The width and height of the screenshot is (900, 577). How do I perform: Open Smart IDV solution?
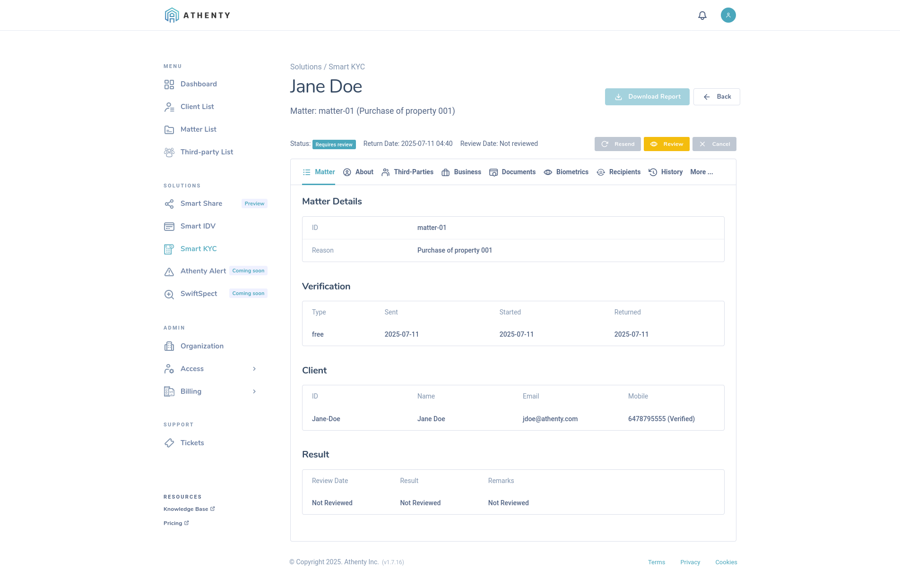tap(198, 226)
